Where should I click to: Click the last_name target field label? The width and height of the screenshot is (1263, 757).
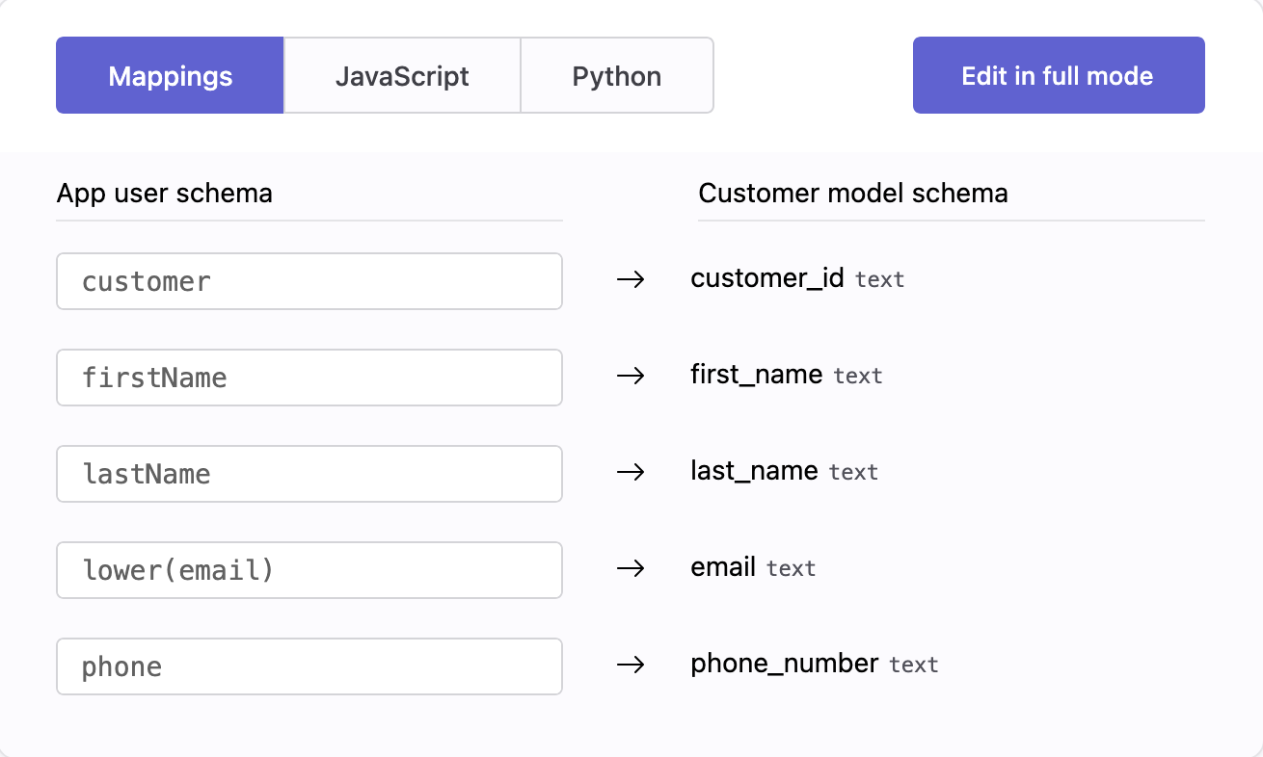coord(754,471)
